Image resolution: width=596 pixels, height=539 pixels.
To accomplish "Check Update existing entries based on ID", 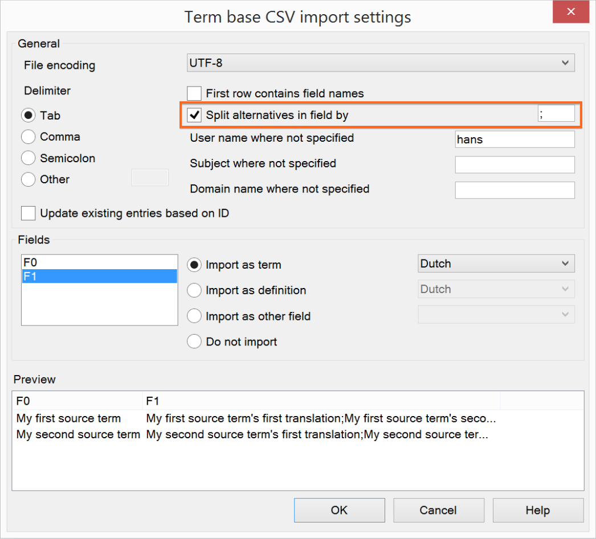I will tap(28, 213).
